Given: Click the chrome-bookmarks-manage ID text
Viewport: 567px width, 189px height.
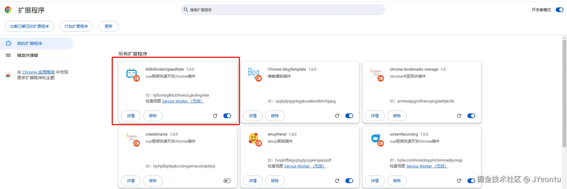Looking at the screenshot, I should point(422,101).
